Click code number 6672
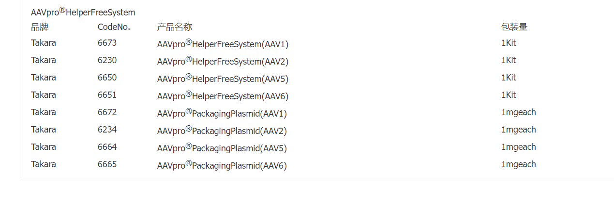Image resolution: width=614 pixels, height=199 pixels. [x=107, y=112]
